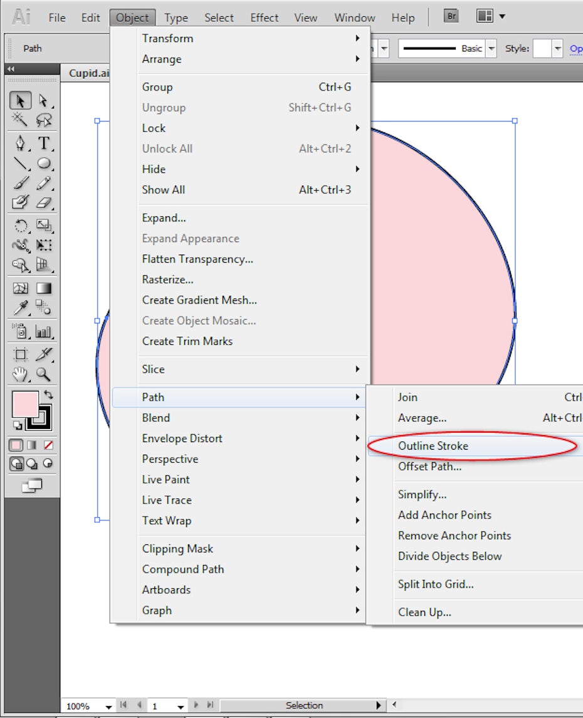Choose the Ellipse tool
Image resolution: width=583 pixels, height=718 pixels.
[43, 163]
